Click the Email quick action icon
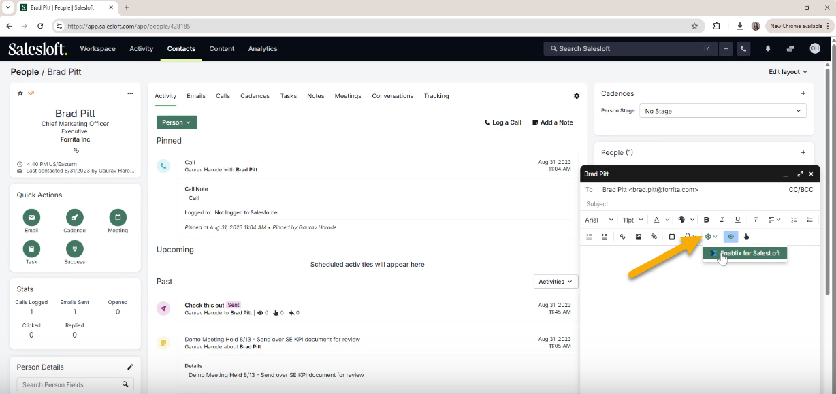836x394 pixels. pos(31,217)
